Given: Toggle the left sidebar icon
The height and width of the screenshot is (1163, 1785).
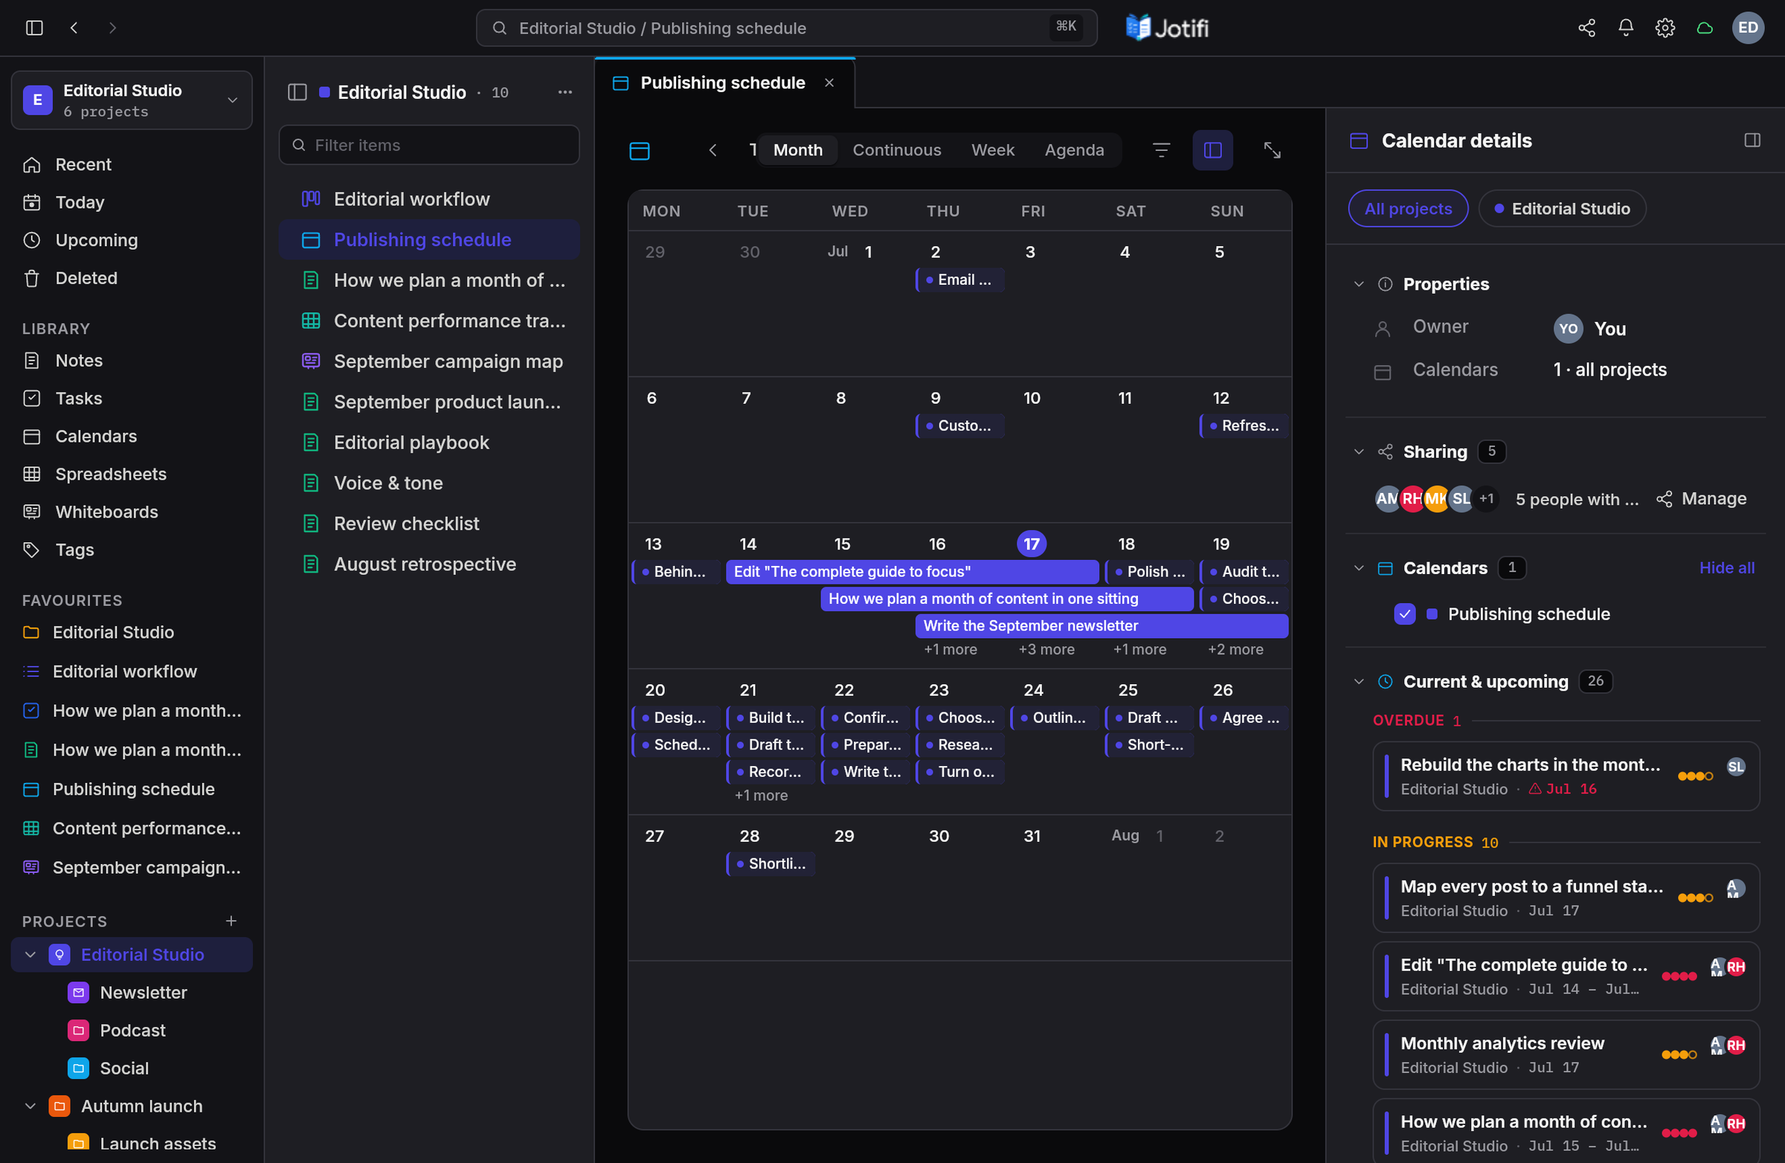Looking at the screenshot, I should point(34,28).
